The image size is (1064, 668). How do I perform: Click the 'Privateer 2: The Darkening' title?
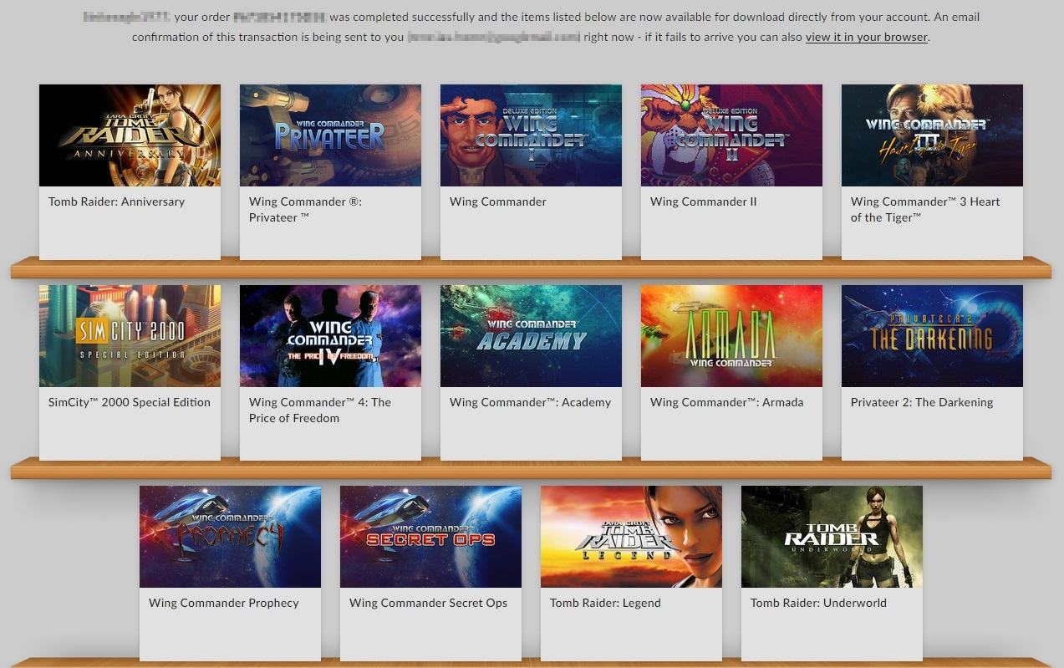point(922,402)
